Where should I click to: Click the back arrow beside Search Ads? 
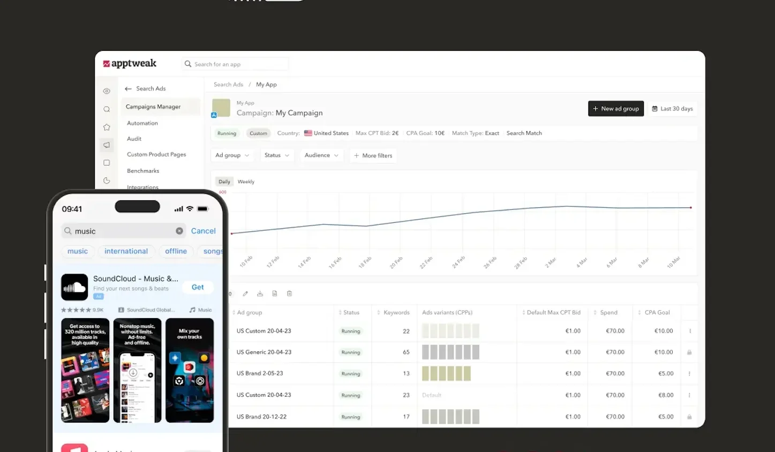click(128, 89)
